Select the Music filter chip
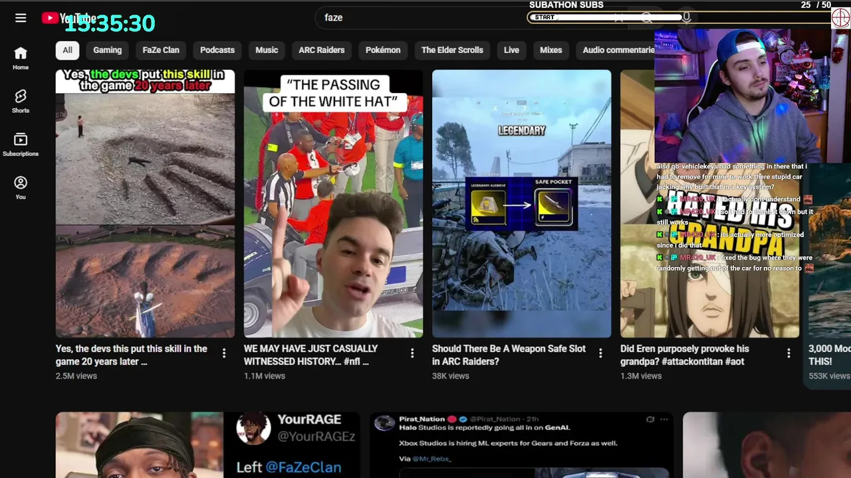This screenshot has height=478, width=851. pyautogui.click(x=267, y=50)
